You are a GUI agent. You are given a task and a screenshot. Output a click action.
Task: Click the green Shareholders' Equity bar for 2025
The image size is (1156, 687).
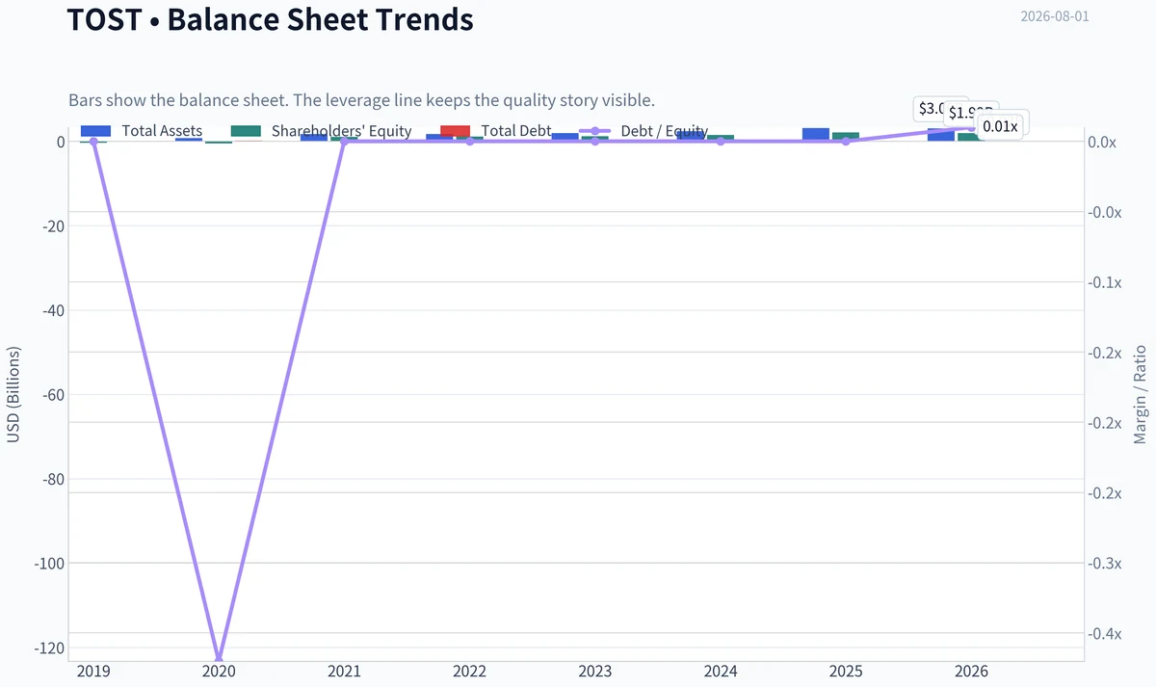(846, 137)
